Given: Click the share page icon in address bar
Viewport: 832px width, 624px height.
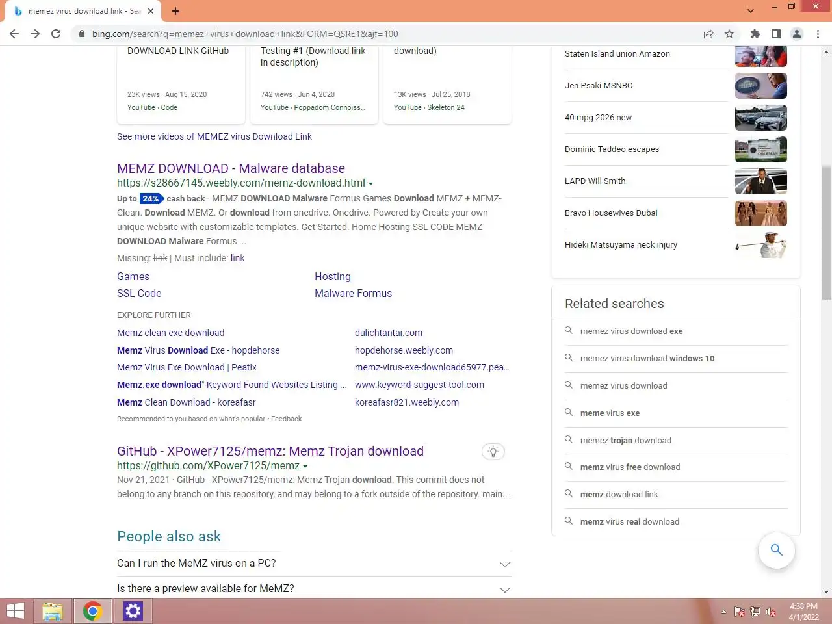Looking at the screenshot, I should (x=708, y=34).
